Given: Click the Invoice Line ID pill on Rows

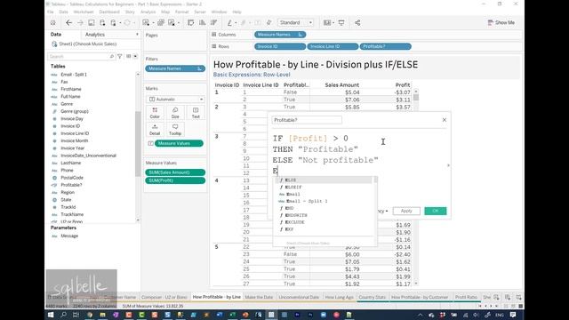Looking at the screenshot, I should click(333, 46).
